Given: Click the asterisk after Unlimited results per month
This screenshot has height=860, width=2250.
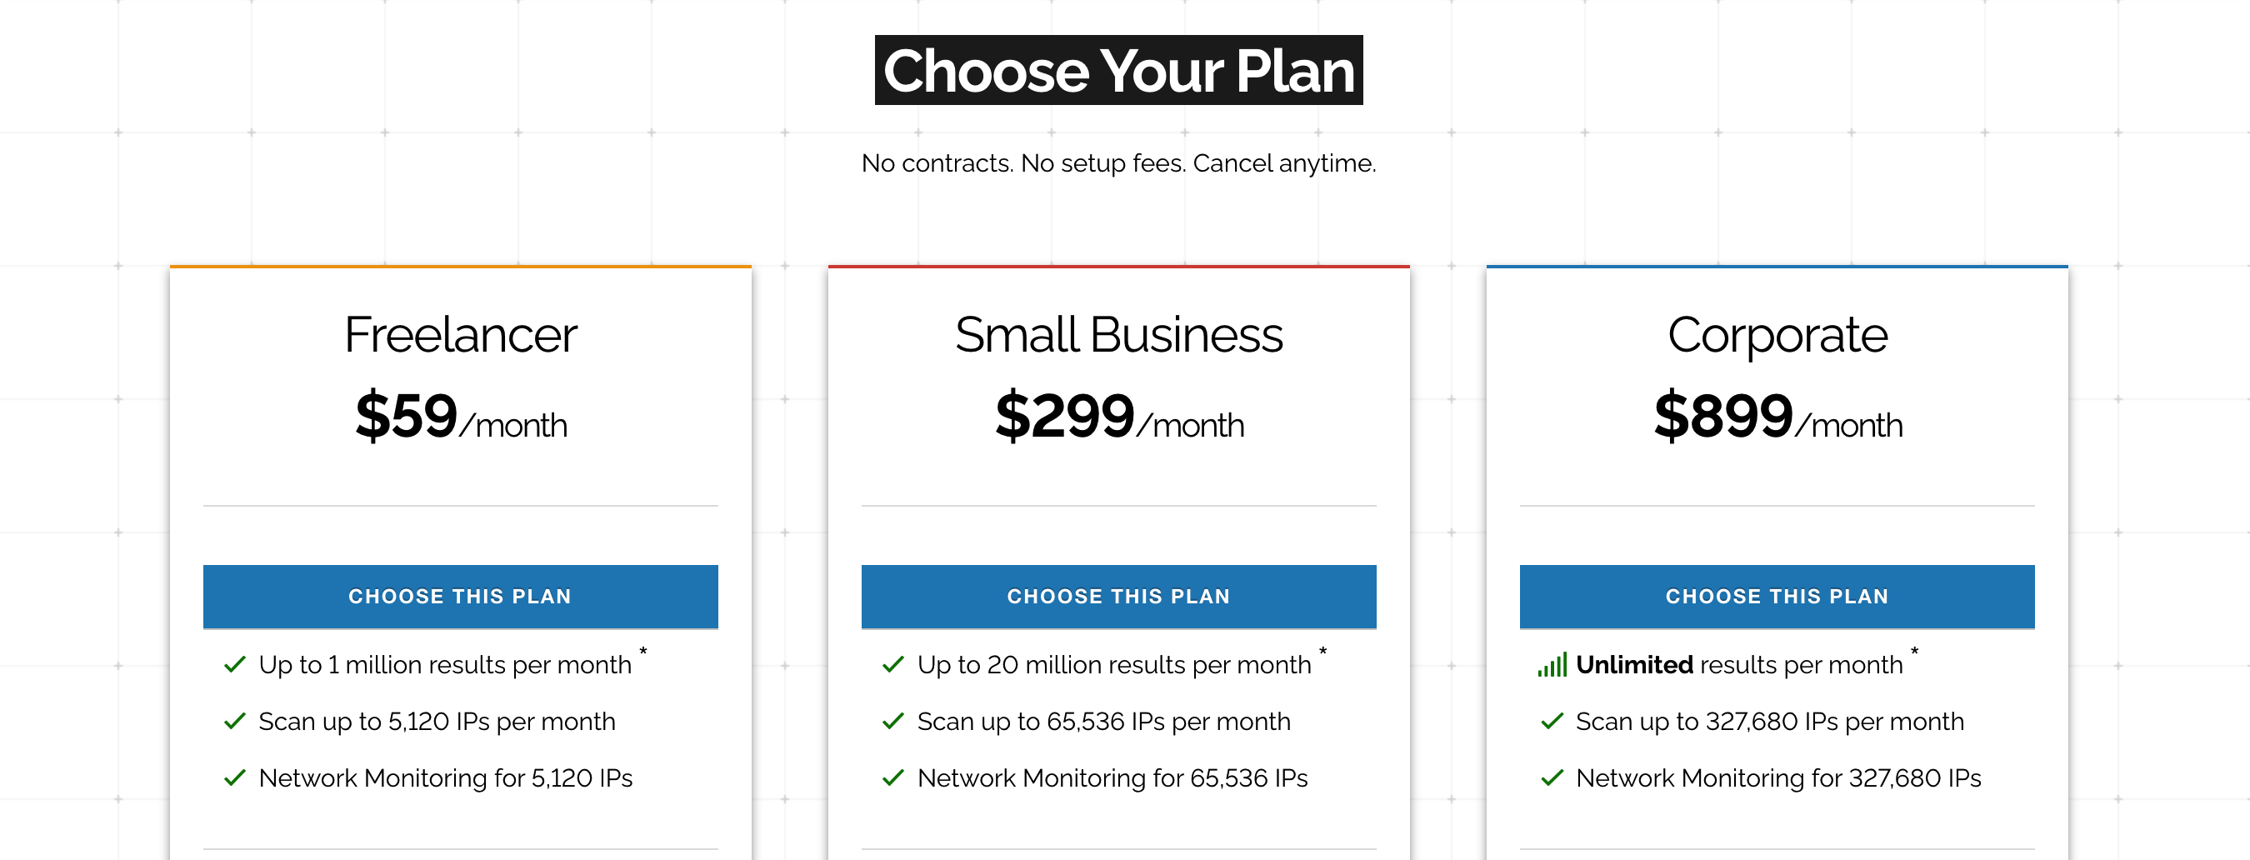Looking at the screenshot, I should pyautogui.click(x=1913, y=652).
